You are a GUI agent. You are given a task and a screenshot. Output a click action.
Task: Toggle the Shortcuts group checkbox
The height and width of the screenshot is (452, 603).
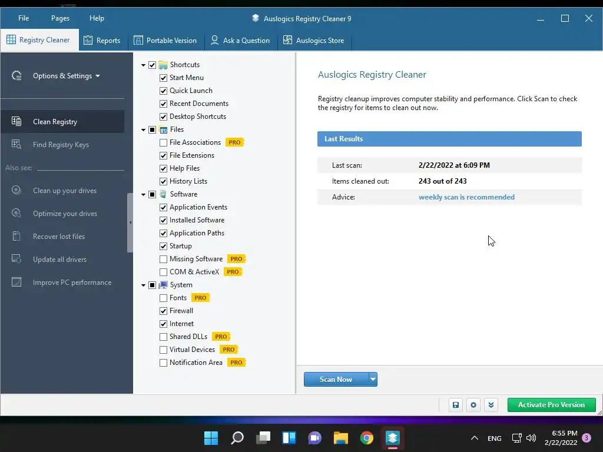pyautogui.click(x=153, y=65)
